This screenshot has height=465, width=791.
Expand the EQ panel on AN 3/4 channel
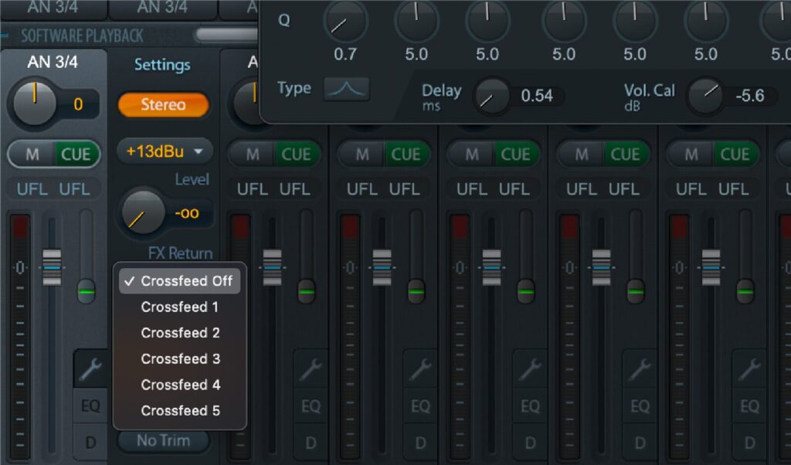click(x=91, y=406)
